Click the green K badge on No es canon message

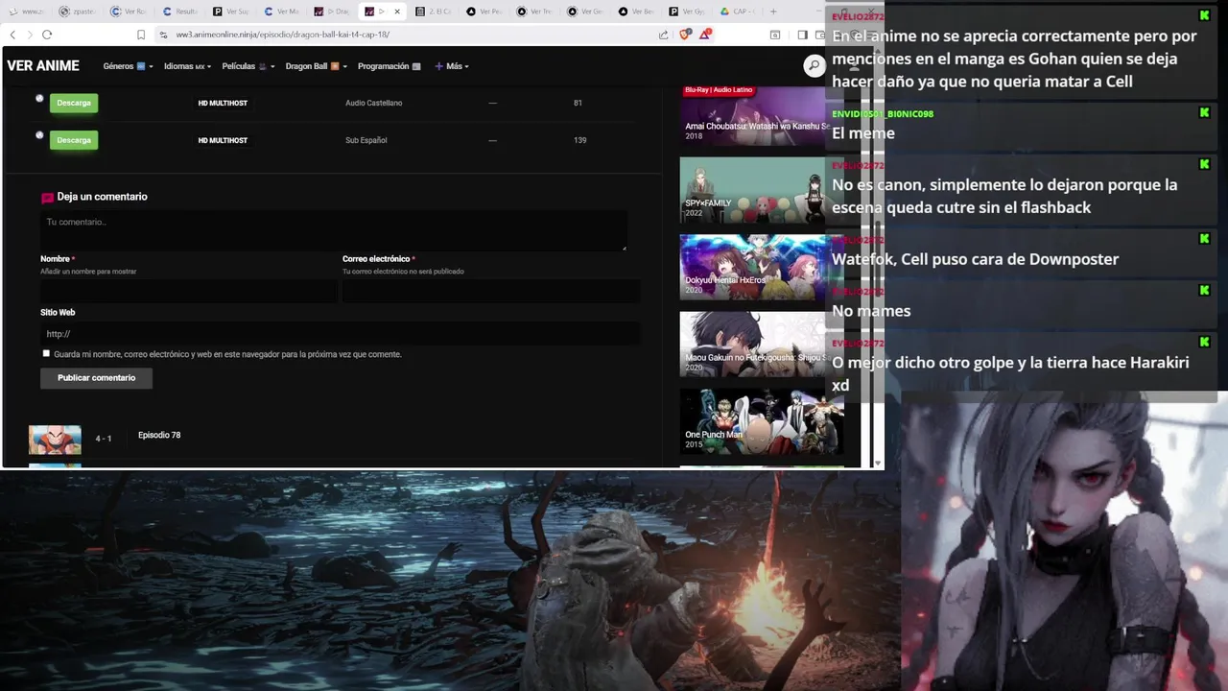[x=1204, y=164]
